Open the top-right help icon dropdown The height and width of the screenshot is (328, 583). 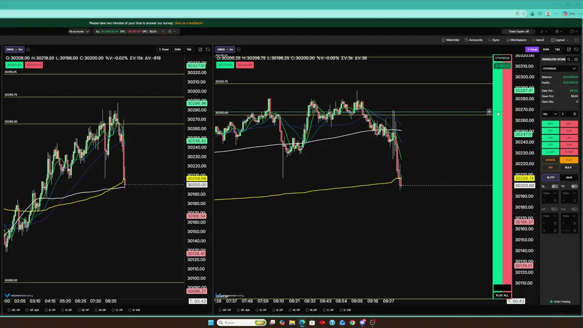pyautogui.click(x=573, y=31)
